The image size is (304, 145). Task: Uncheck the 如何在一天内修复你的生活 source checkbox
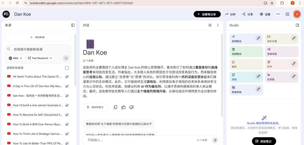point(67,96)
